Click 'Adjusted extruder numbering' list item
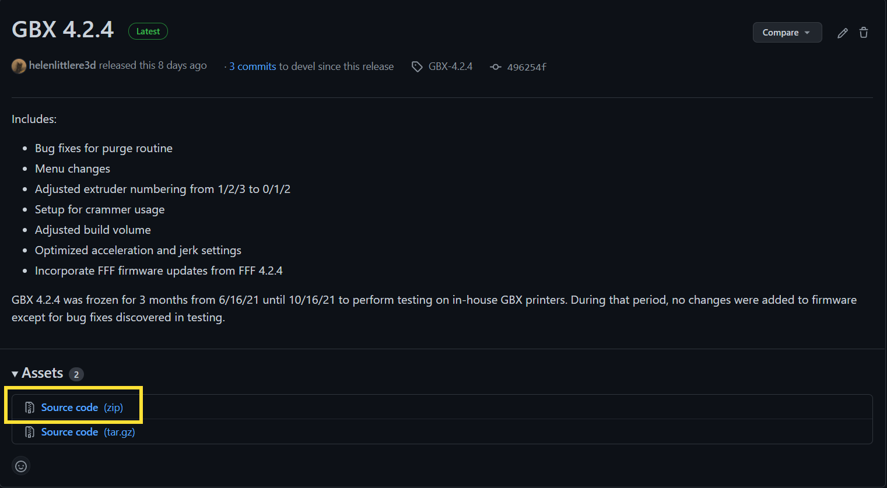Viewport: 887px width, 488px height. pyautogui.click(x=163, y=189)
